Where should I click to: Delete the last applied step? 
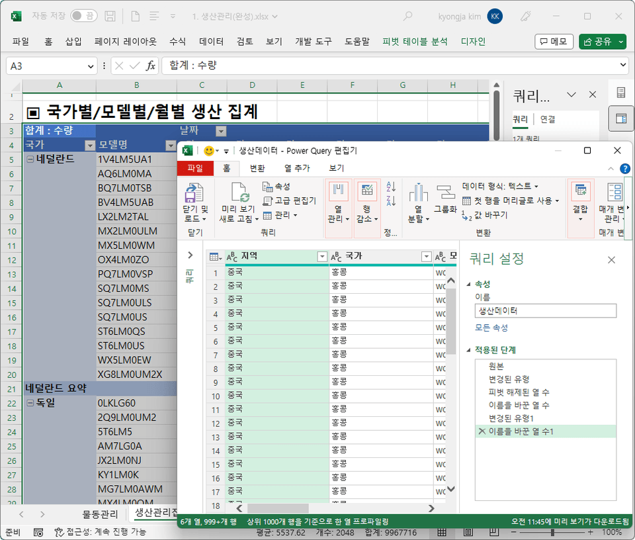point(482,431)
